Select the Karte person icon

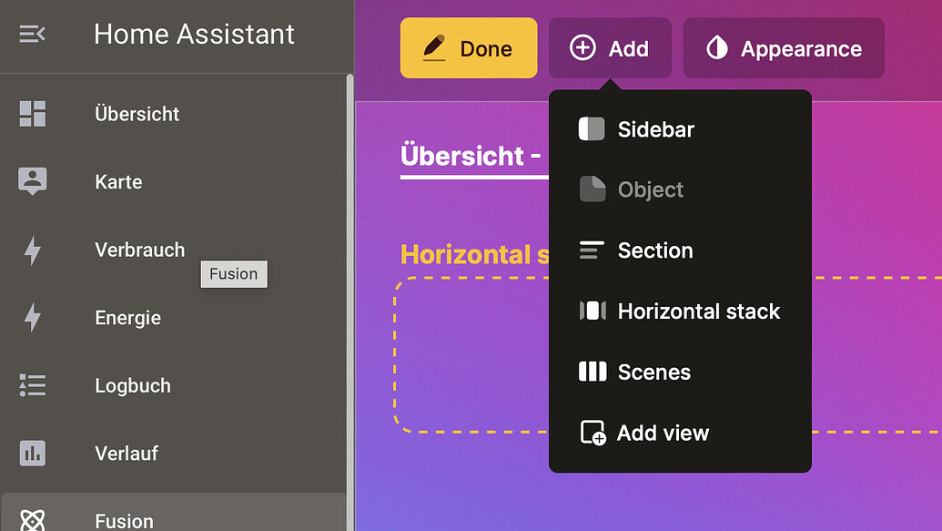pyautogui.click(x=33, y=181)
